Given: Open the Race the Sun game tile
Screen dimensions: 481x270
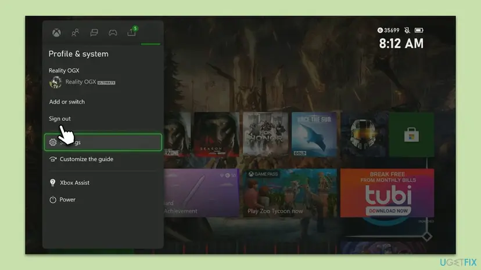Looking at the screenshot, I should click(314, 134).
